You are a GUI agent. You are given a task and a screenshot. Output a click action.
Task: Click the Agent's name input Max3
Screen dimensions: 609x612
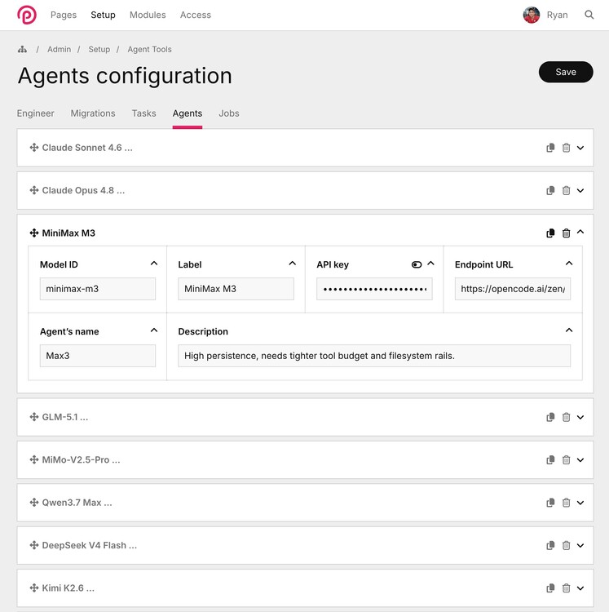[98, 356]
